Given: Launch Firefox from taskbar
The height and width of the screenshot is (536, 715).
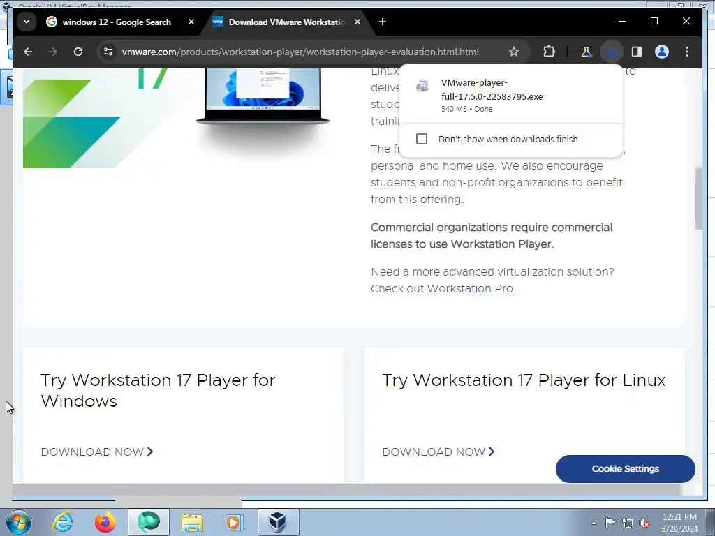Looking at the screenshot, I should pyautogui.click(x=105, y=522).
